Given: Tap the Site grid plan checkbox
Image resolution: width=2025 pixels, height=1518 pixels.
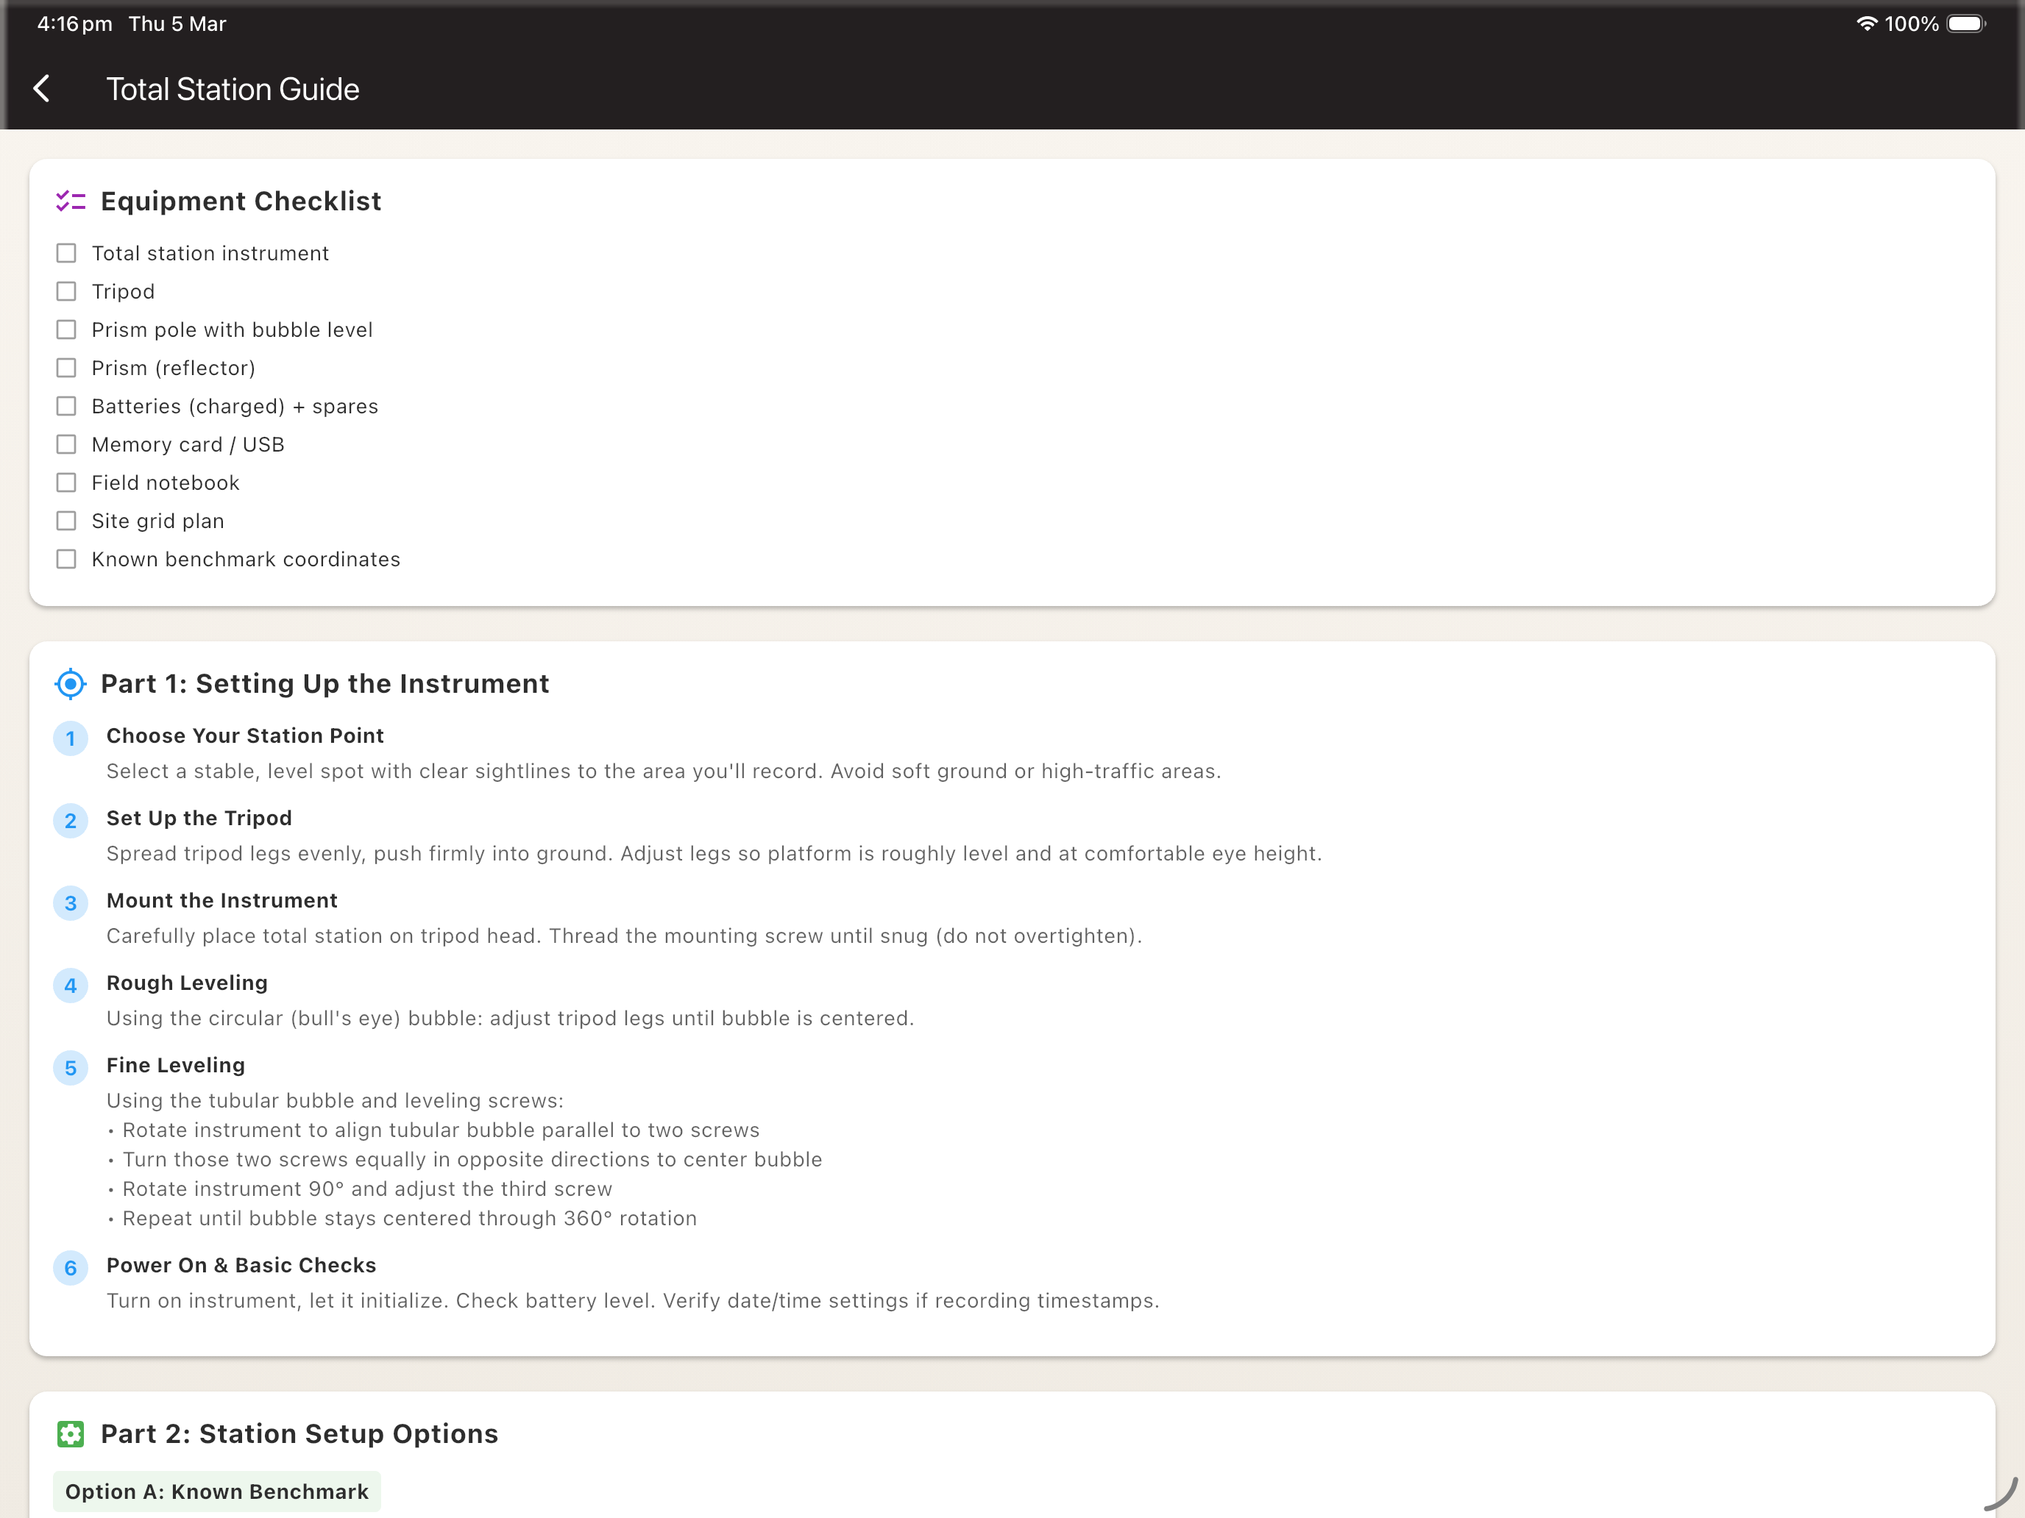Looking at the screenshot, I should coord(66,521).
